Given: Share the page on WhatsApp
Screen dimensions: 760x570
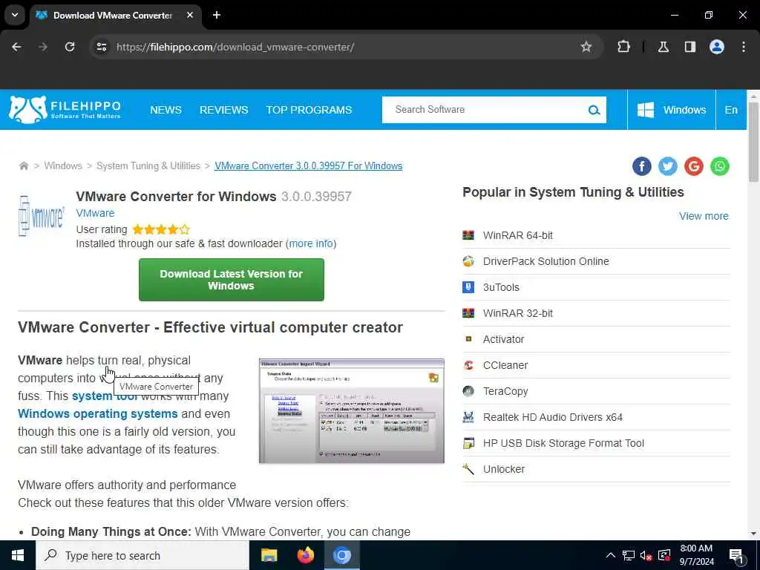Looking at the screenshot, I should coord(720,166).
